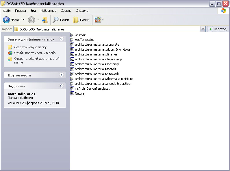Select the woods & plastics file icon
Screen dimensions: 230x171
click(72, 84)
